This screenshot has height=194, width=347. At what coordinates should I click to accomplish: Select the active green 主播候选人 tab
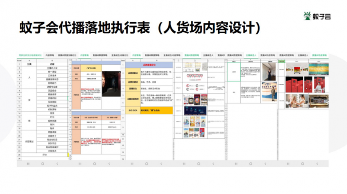[x=251, y=55]
